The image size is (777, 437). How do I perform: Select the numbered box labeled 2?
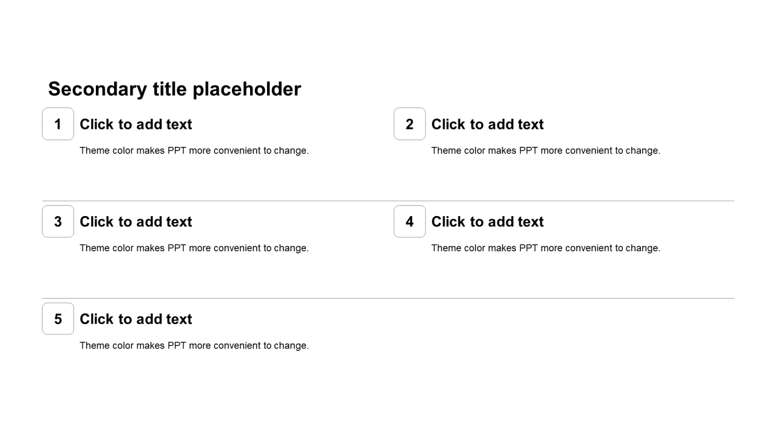coord(410,124)
